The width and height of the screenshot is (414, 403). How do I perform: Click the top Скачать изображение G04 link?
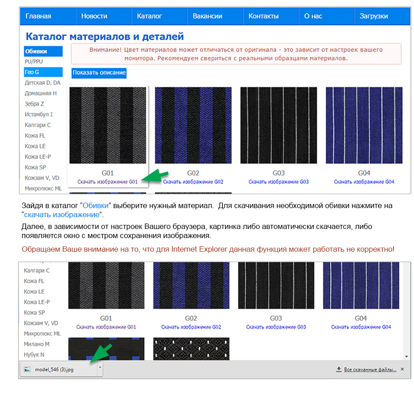pyautogui.click(x=364, y=182)
